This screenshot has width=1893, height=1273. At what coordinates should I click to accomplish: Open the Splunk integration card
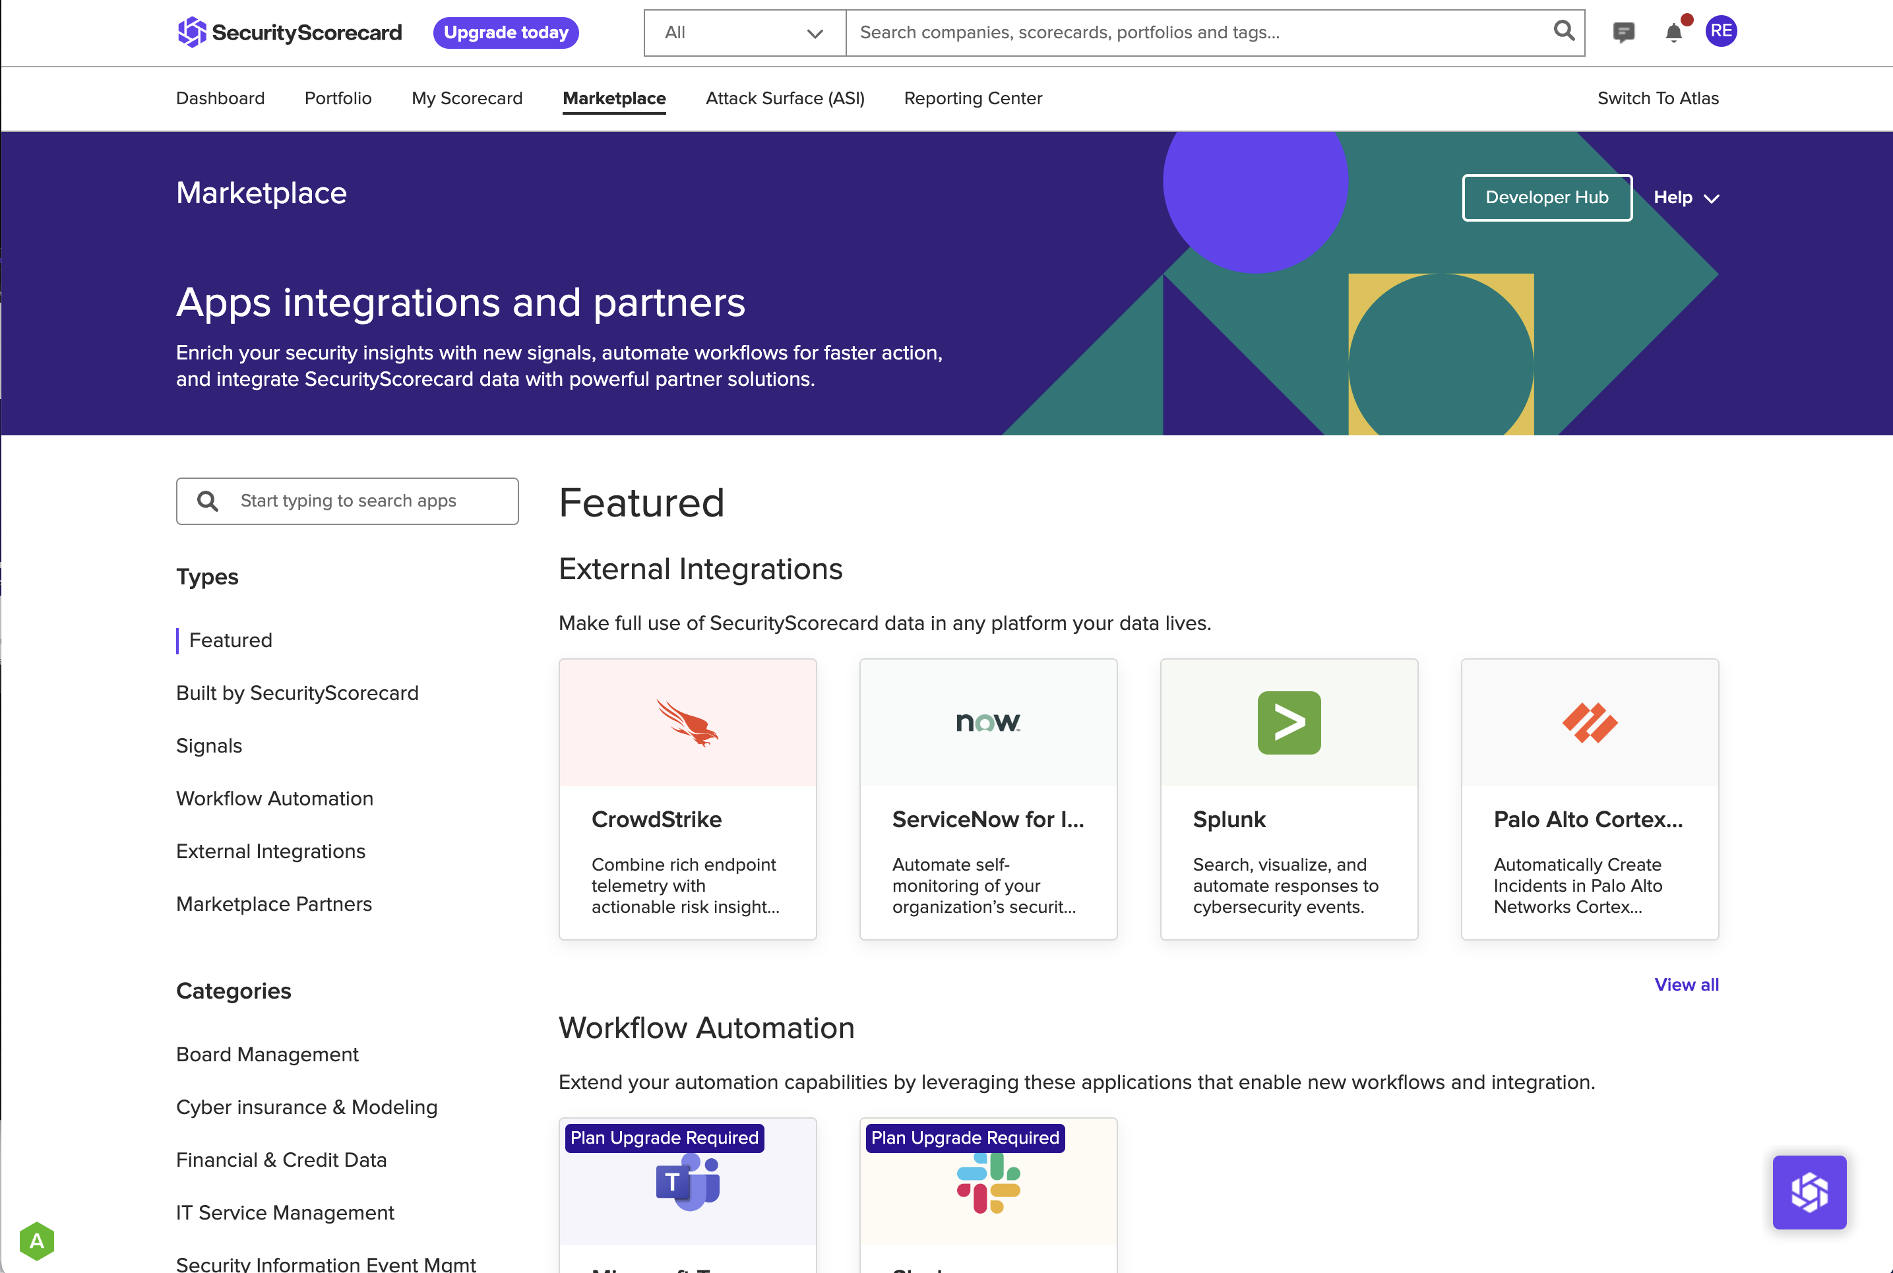(1289, 799)
